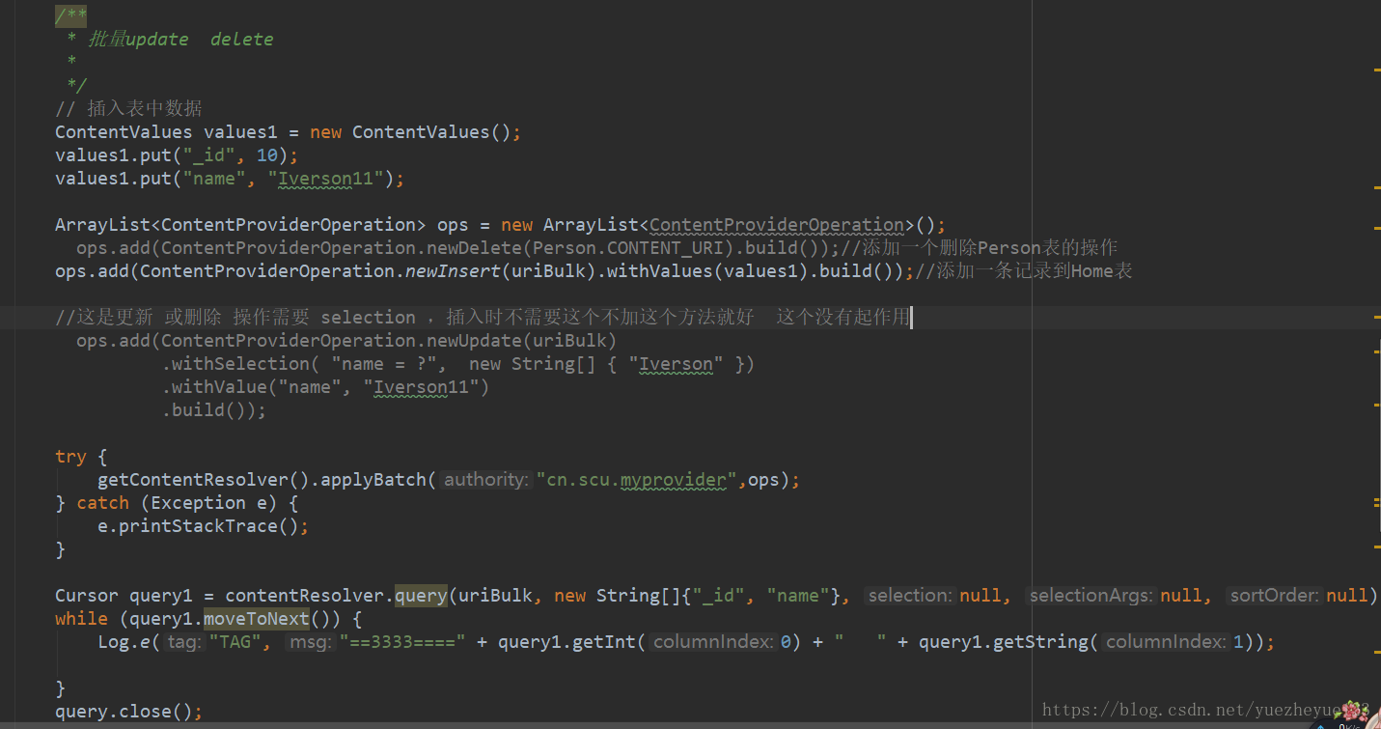Viewport: 1381px width, 729px height.
Task: Click "Cursor query1" declaration
Action: pyautogui.click(x=124, y=596)
